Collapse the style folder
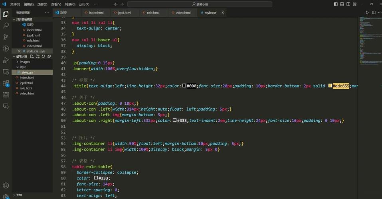 point(23,67)
